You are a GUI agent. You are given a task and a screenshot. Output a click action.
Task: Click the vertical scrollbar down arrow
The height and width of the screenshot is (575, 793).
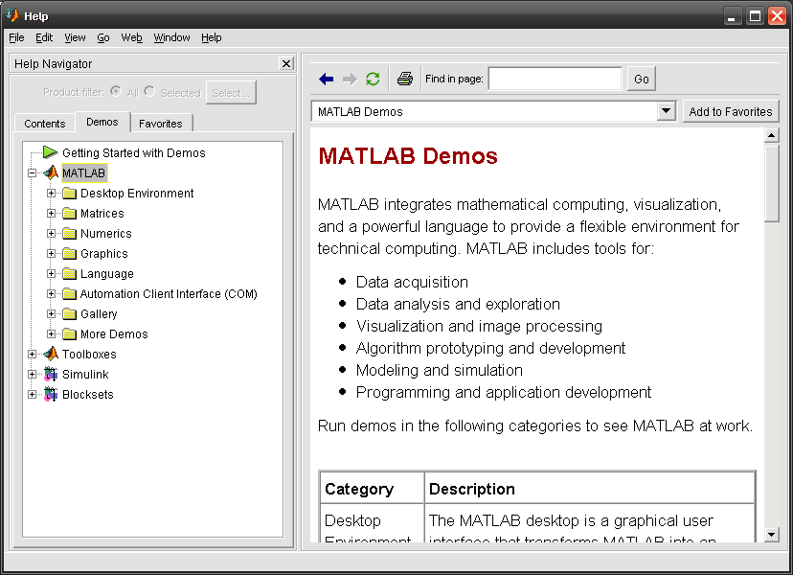(x=772, y=534)
